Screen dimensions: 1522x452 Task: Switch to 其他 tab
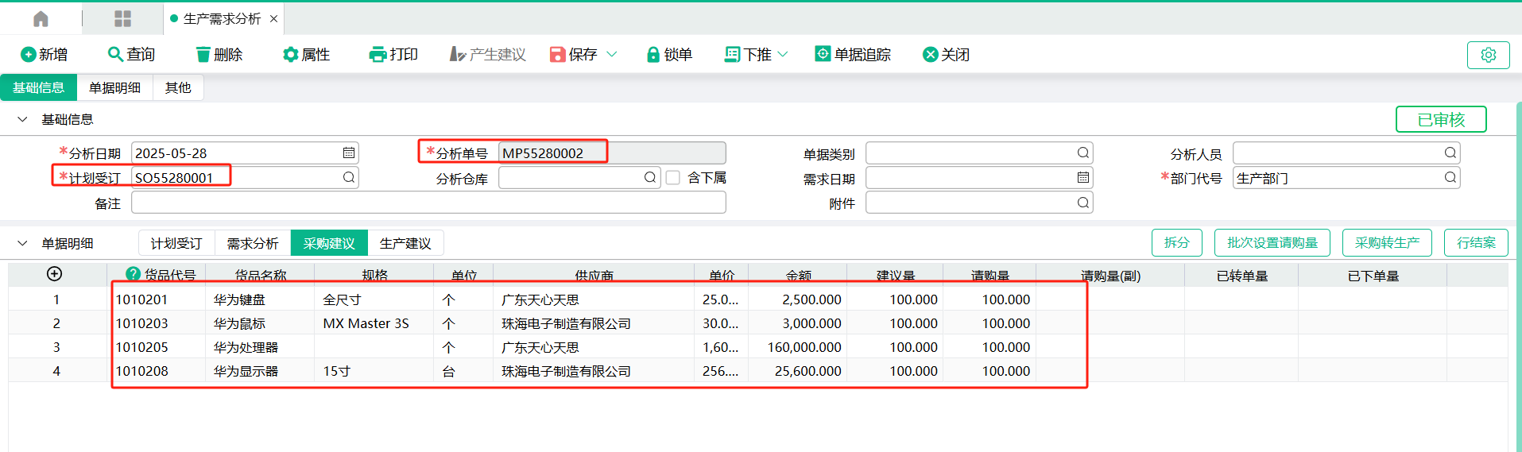pos(178,87)
